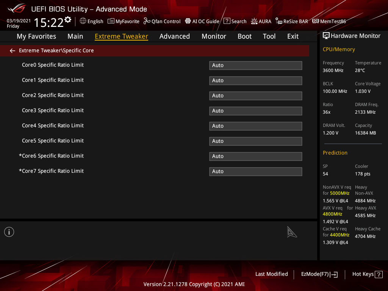Screen dimensions: 388x291
Task: Select Core3 Specific Ratio Limit label
Action: click(53, 110)
